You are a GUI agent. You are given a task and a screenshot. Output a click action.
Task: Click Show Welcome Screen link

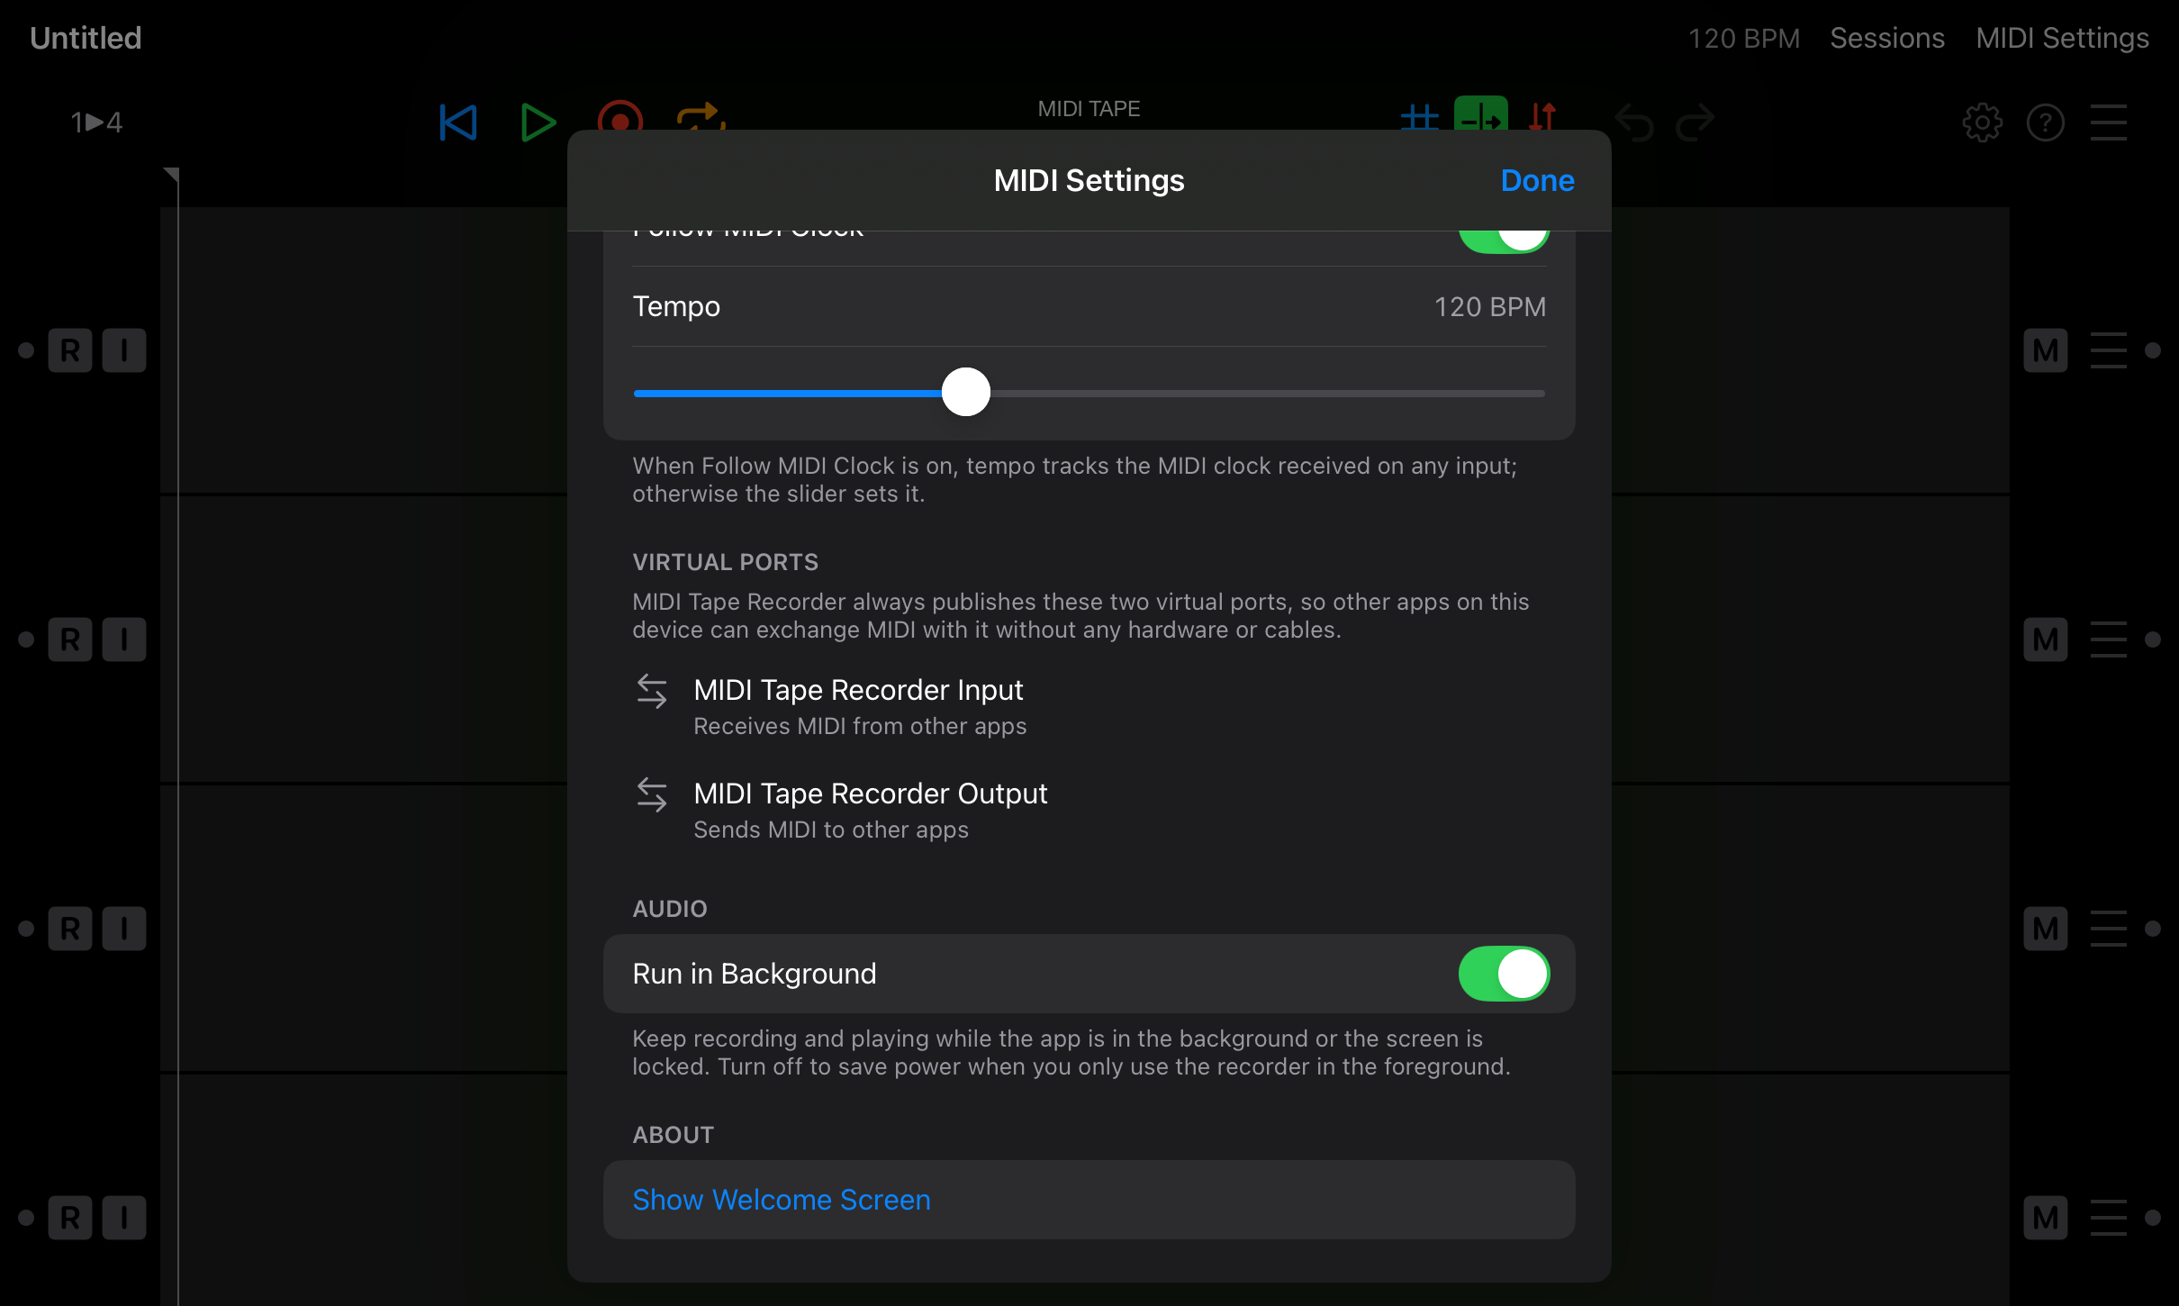[x=782, y=1200]
